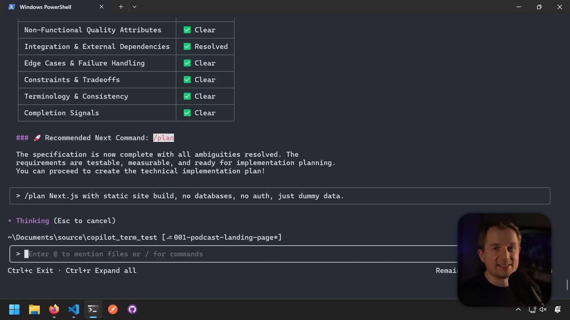Open GitHub Desktop from taskbar
This screenshot has height=320, width=570.
132,309
